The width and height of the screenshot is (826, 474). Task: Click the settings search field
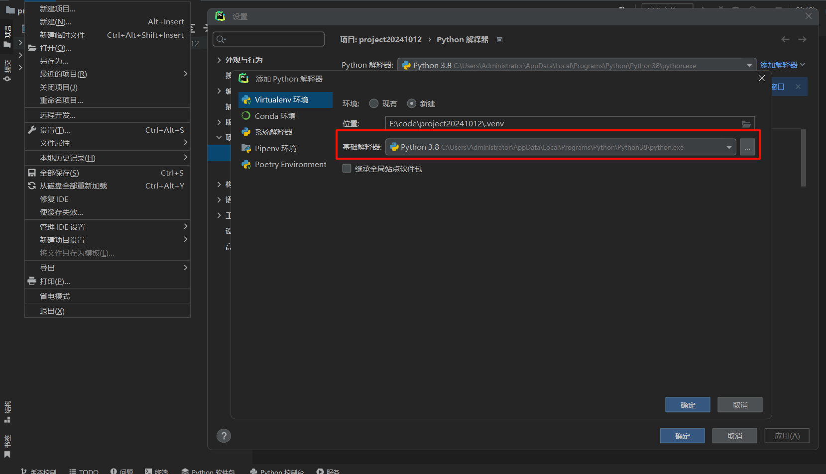[269, 39]
